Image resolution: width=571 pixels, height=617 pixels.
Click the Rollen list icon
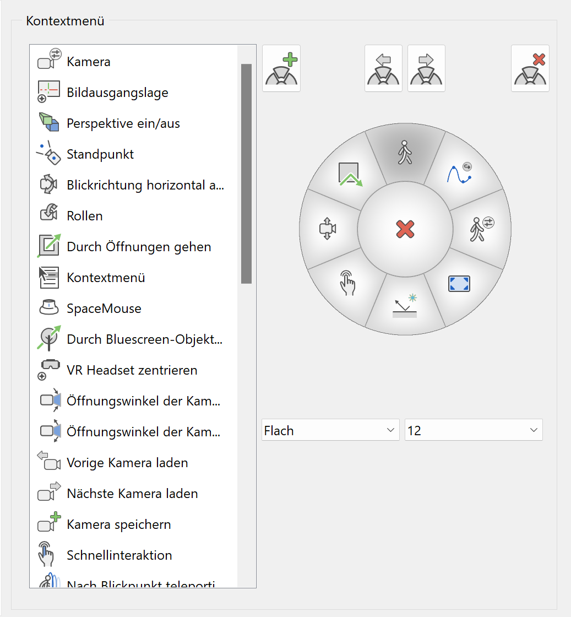click(x=49, y=213)
